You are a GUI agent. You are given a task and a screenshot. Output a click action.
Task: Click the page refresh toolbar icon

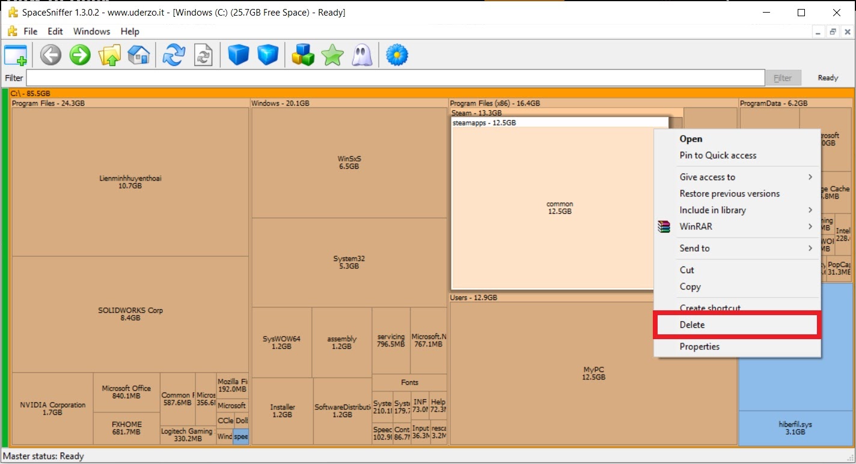pyautogui.click(x=203, y=55)
